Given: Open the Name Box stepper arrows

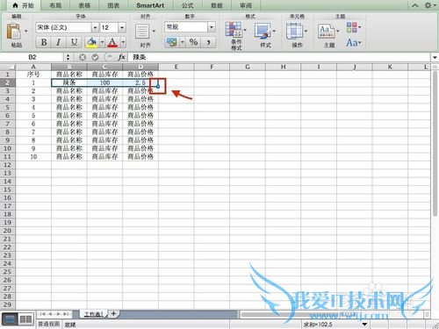Looking at the screenshot, I should point(68,57).
